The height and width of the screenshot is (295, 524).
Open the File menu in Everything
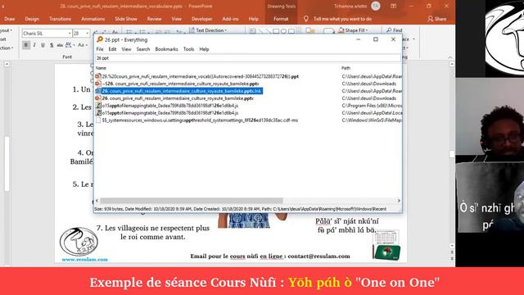point(100,49)
